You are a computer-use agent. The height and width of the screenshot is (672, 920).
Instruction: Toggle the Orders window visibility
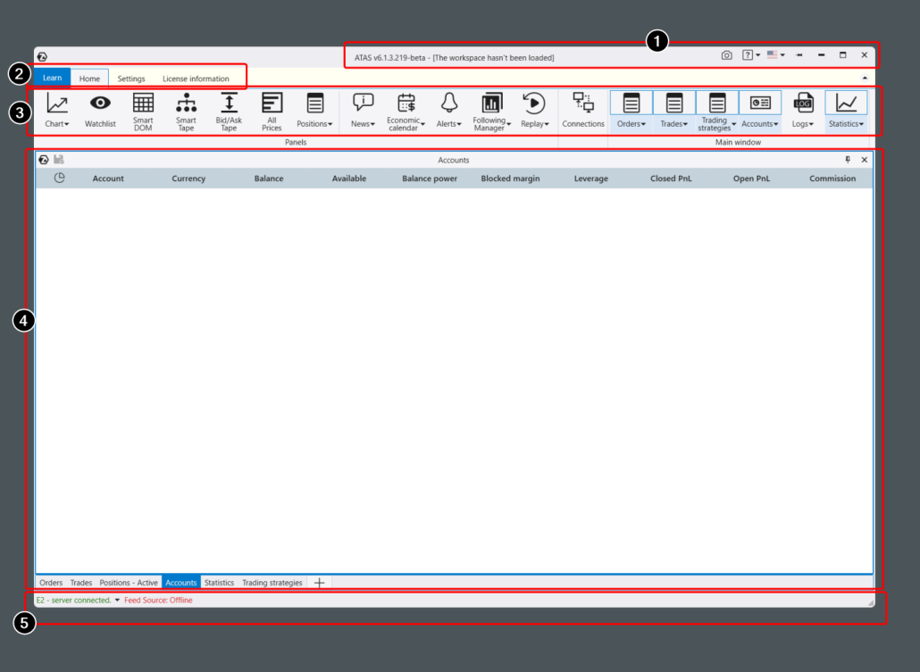(x=630, y=110)
